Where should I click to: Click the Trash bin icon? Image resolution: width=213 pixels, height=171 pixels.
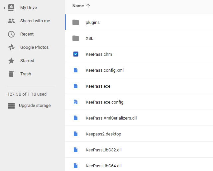(11, 74)
